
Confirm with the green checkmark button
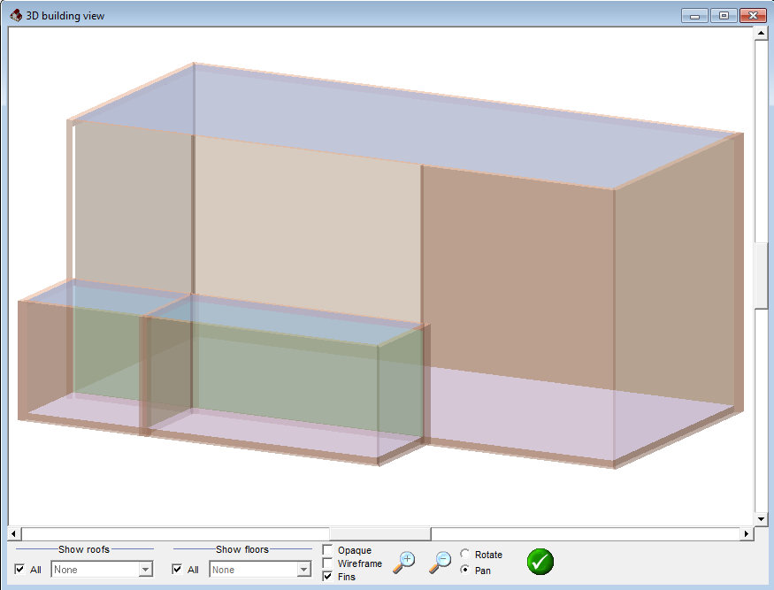pos(540,562)
